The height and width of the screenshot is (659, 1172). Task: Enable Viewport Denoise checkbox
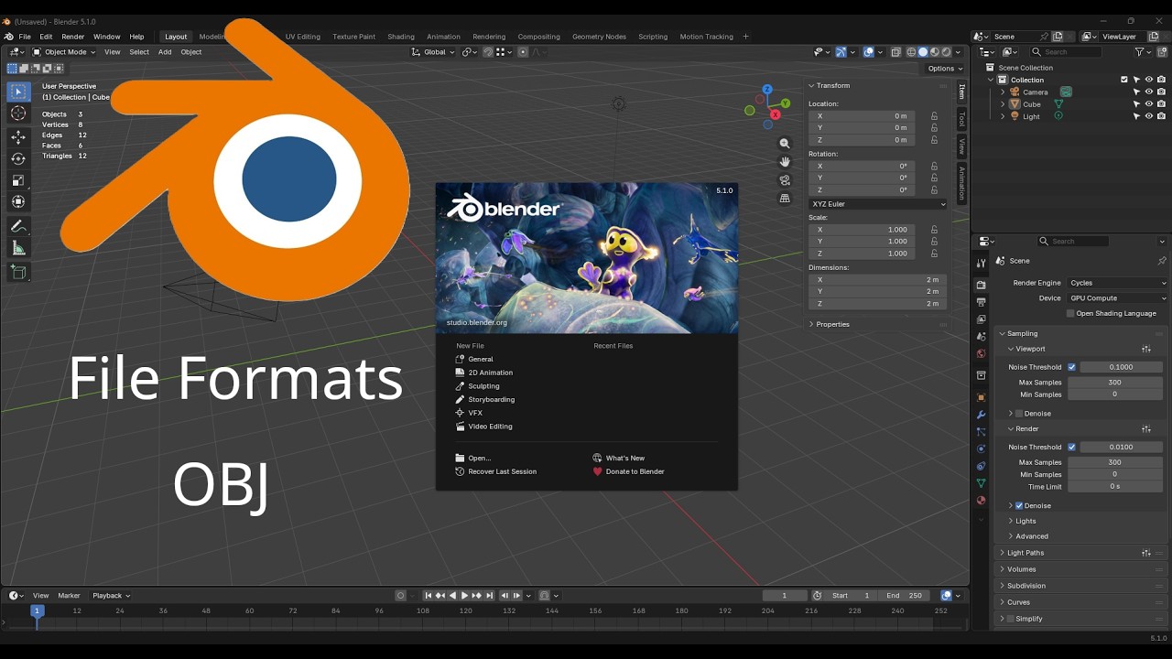[x=1019, y=414]
